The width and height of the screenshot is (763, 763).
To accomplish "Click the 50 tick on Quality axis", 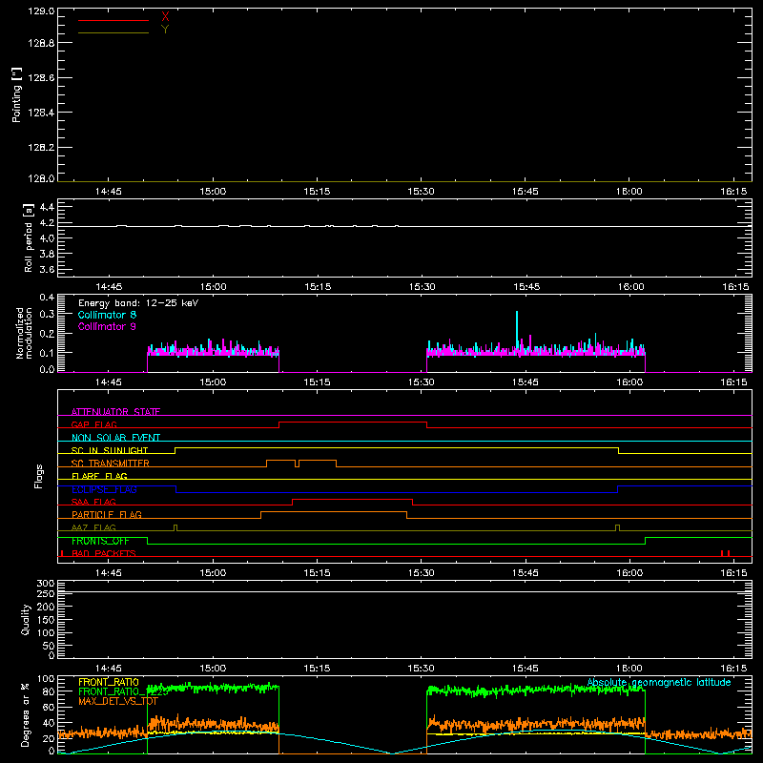I will [x=50, y=646].
